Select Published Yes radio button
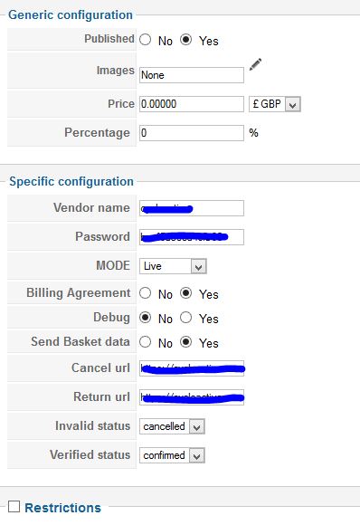Screen dimensions: 360x525 (x=186, y=40)
